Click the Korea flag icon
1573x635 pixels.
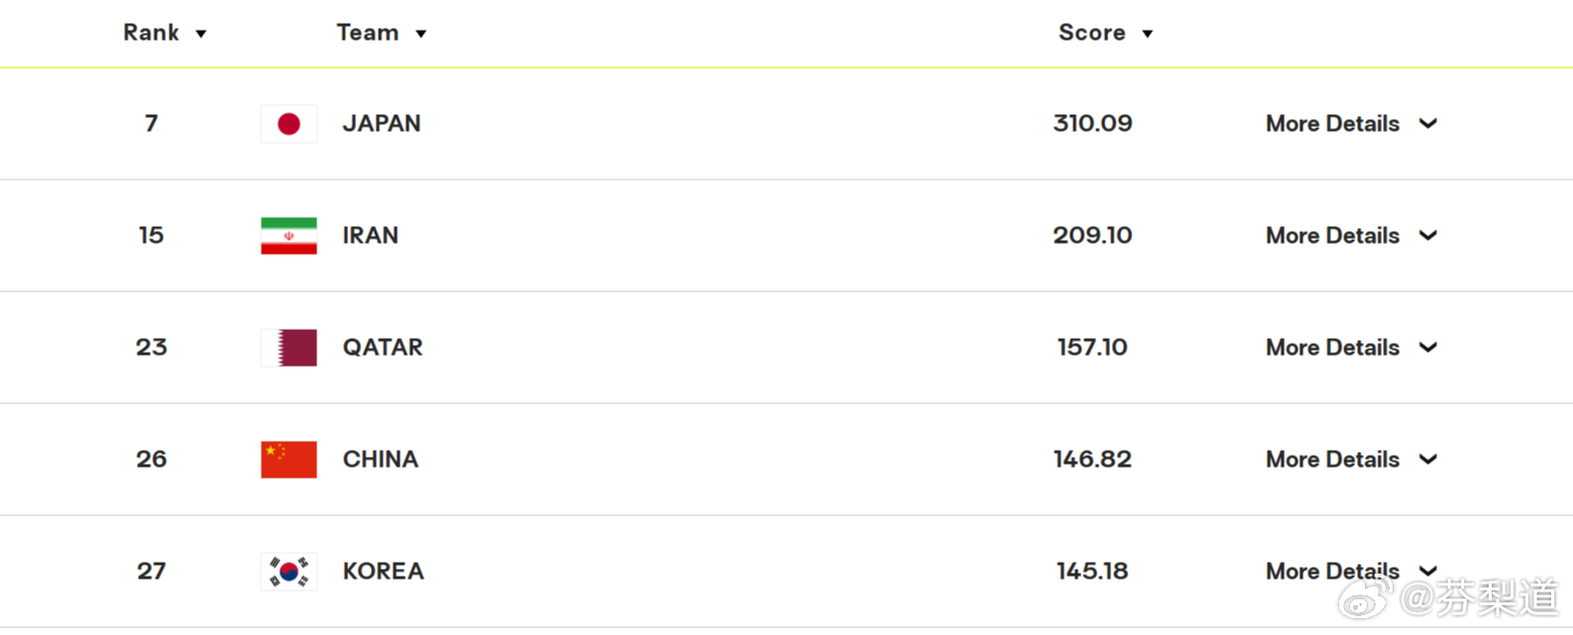coord(288,572)
